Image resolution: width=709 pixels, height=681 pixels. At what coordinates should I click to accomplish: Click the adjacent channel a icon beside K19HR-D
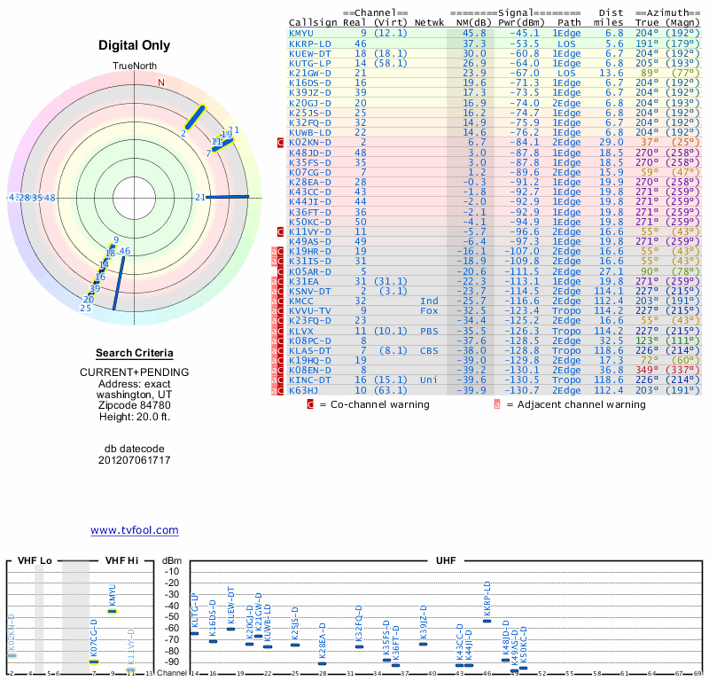click(273, 252)
